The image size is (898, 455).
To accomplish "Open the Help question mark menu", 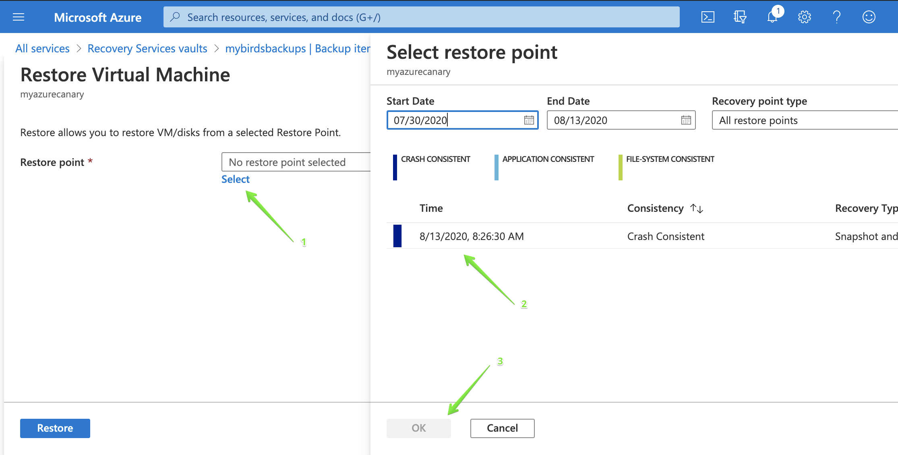I will click(x=836, y=17).
